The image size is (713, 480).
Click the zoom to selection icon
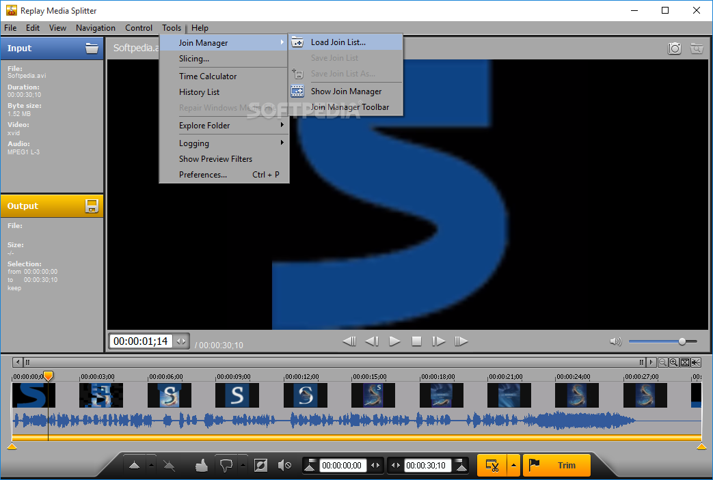[696, 363]
